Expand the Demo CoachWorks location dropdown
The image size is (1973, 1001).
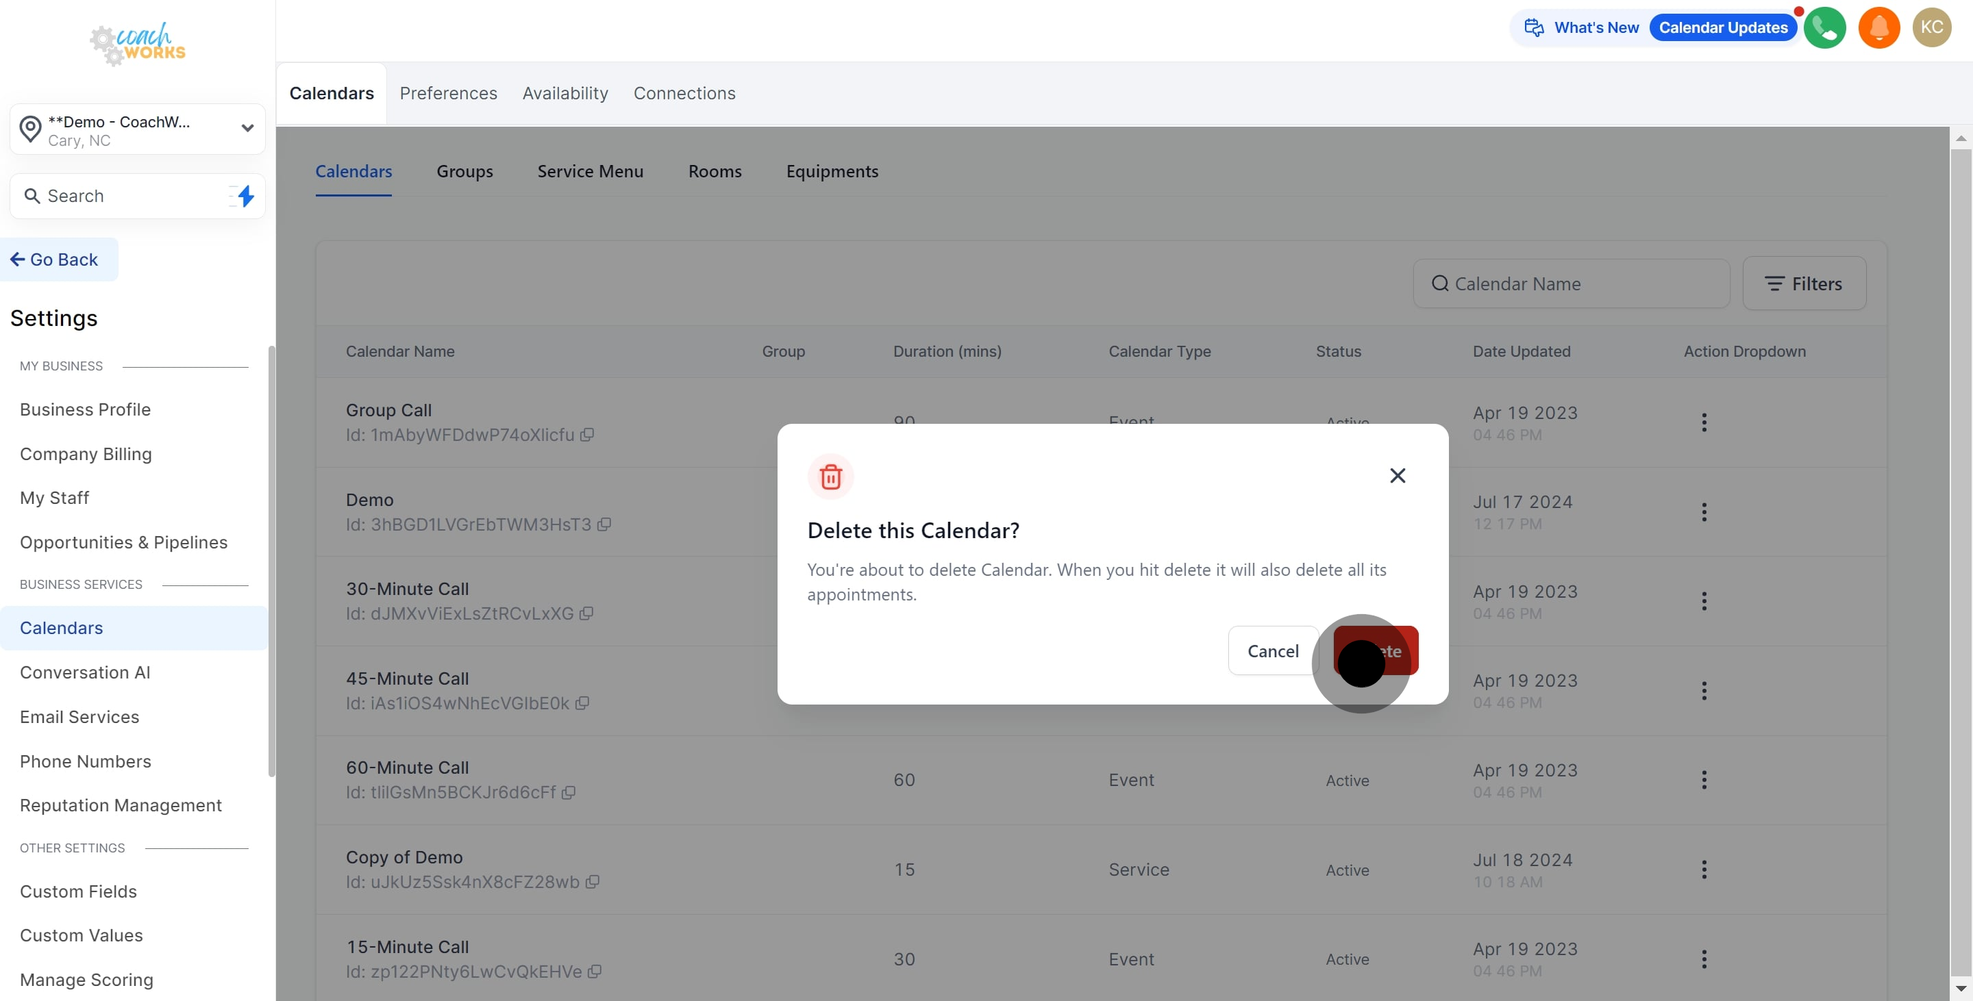coord(247,129)
